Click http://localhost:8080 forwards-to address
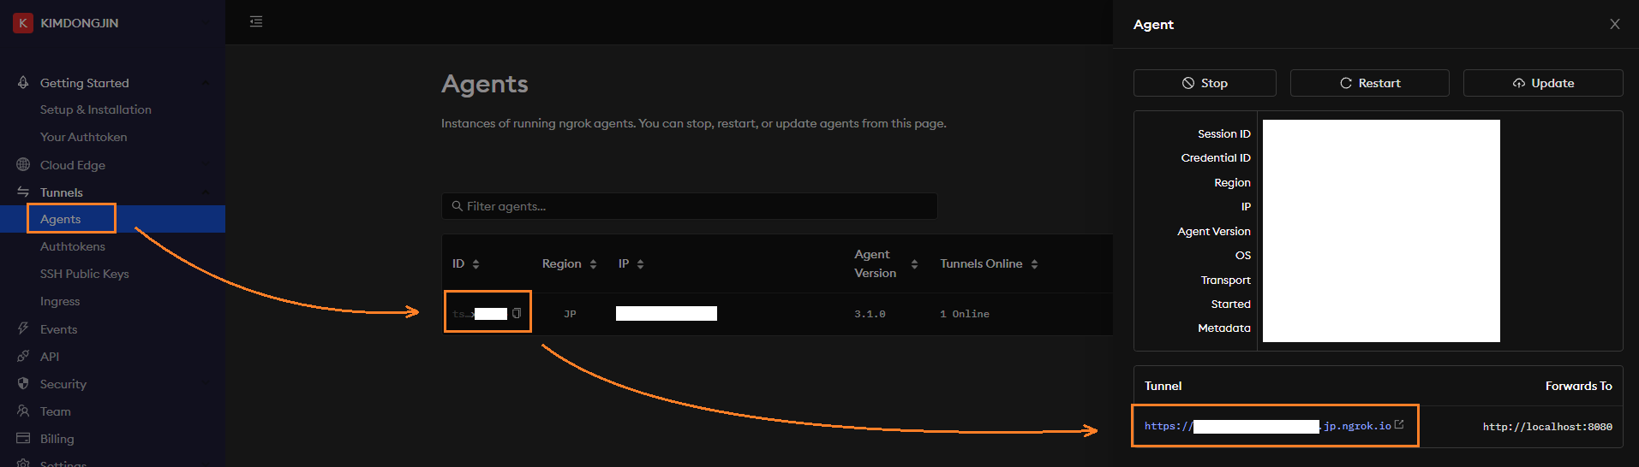 (1547, 427)
